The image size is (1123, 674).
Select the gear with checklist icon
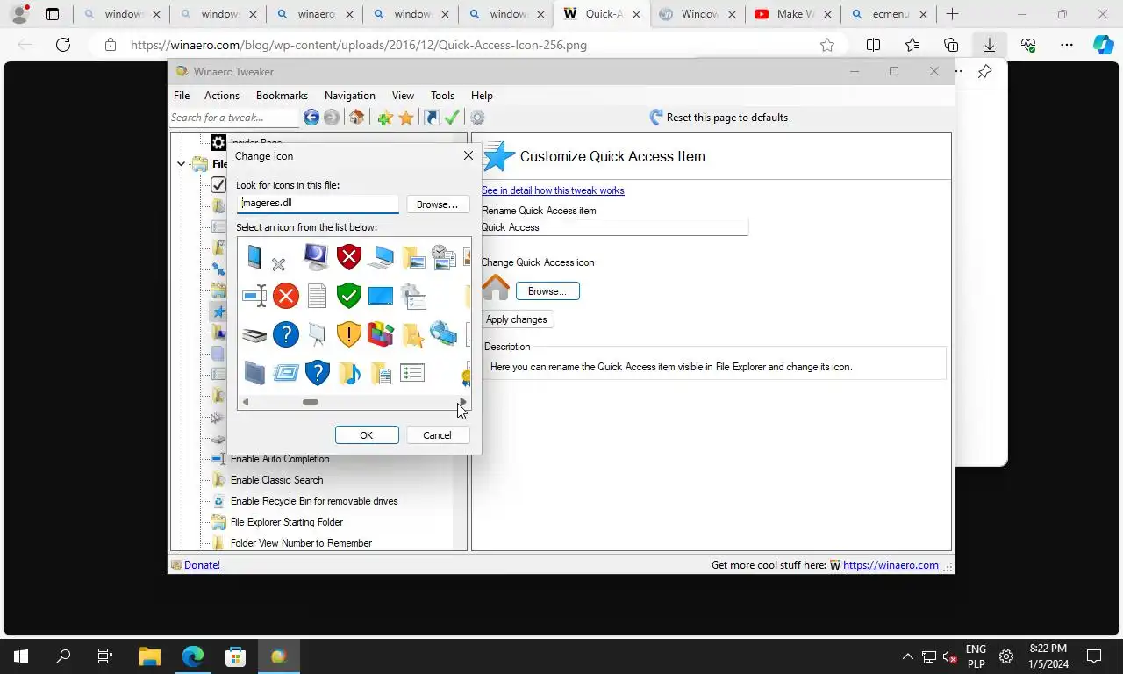tap(412, 296)
